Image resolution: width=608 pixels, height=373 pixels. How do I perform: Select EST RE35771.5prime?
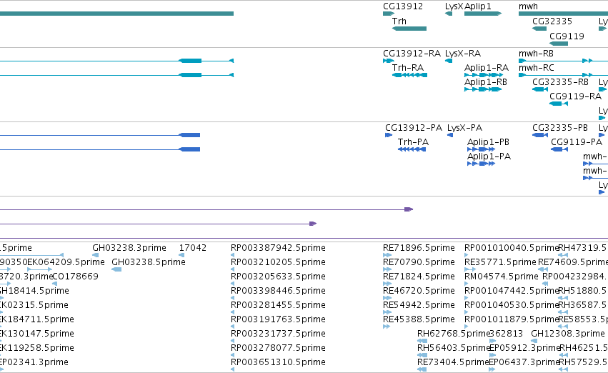(x=500, y=262)
